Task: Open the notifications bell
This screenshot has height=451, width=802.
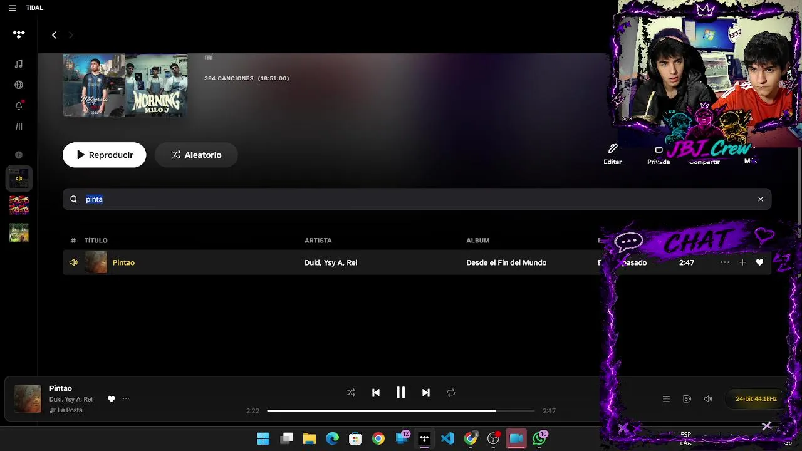Action: coord(19,106)
